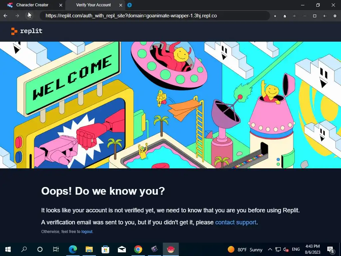Open a new browser tab
The height and width of the screenshot is (256, 341).
coord(130,5)
